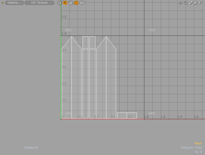Expand the right-pointing arrow menu at top right

200,3
